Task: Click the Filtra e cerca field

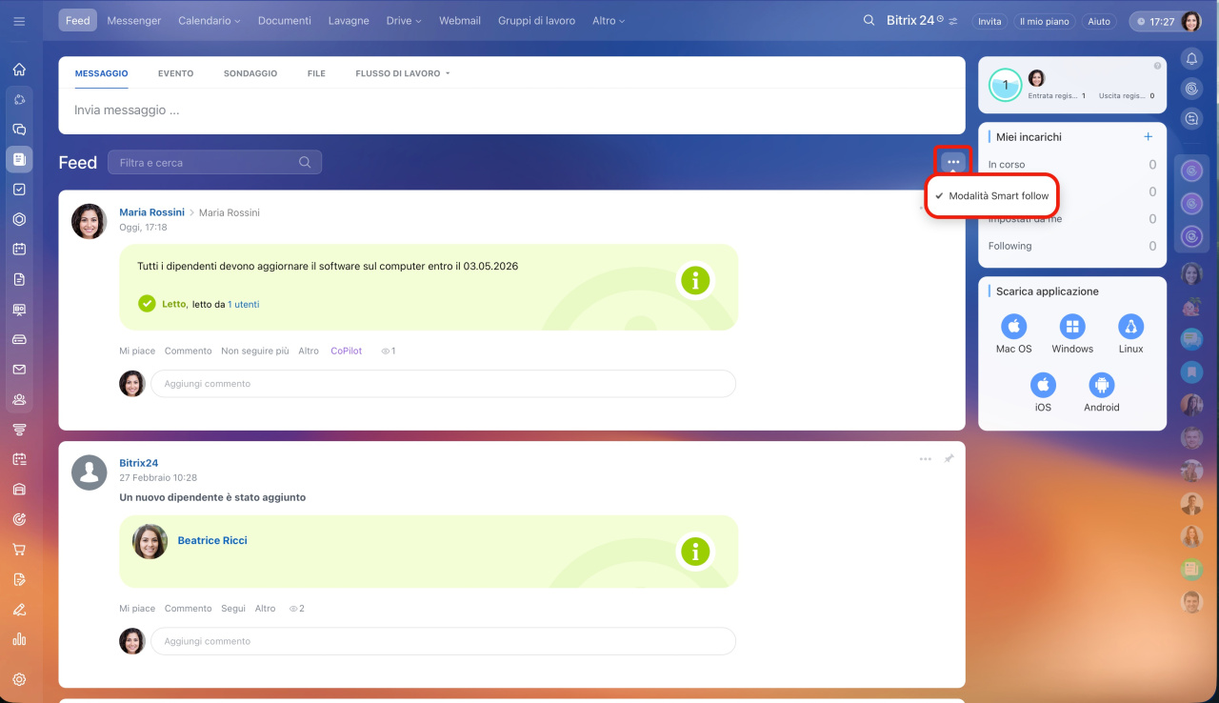Action: (x=205, y=163)
